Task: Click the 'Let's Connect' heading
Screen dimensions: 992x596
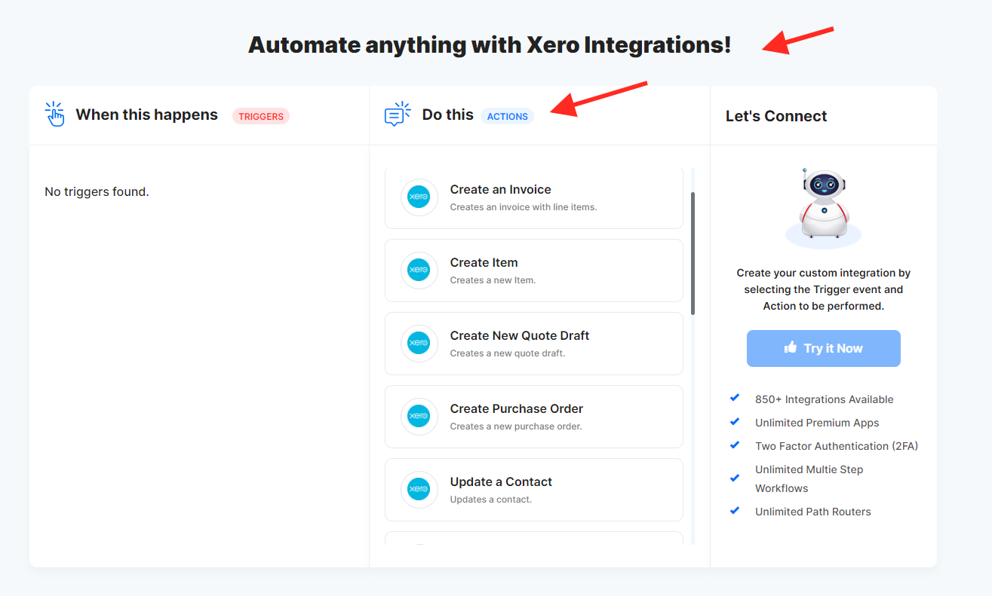Action: pyautogui.click(x=776, y=116)
